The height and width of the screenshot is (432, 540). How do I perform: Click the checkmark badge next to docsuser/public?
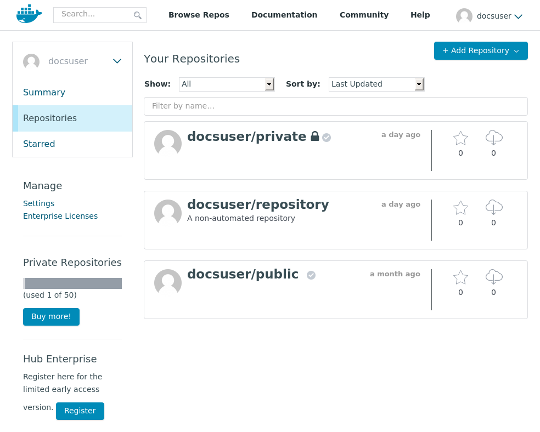311,275
